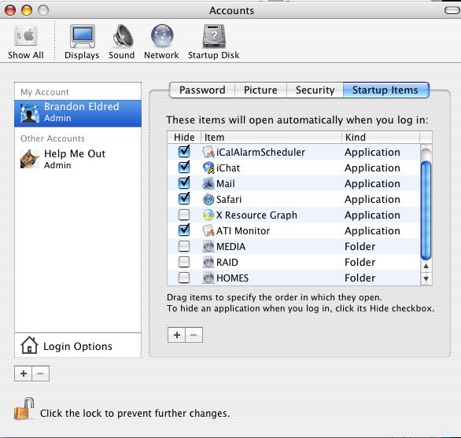461x438 pixels.
Task: Open Login Options
Action: pos(78,345)
